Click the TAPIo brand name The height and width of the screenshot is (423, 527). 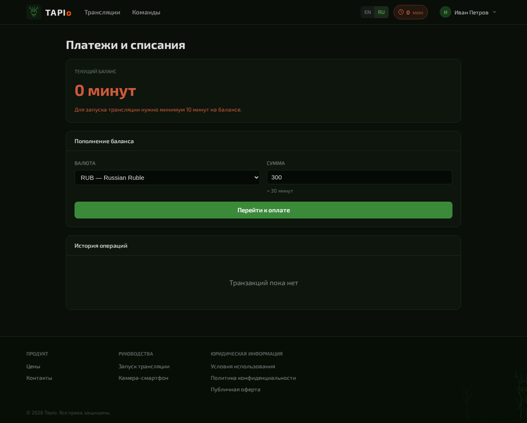coord(58,12)
